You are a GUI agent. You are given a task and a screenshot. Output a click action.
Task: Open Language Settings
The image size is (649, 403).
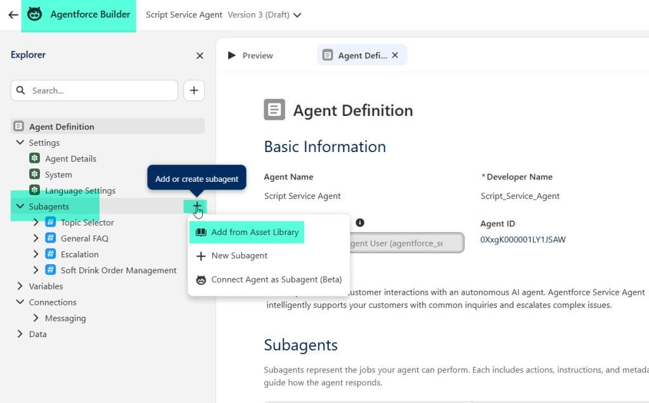click(80, 191)
